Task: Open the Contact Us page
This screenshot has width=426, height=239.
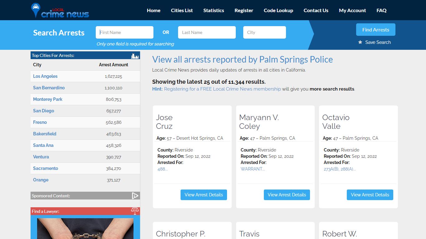Action: click(x=316, y=10)
